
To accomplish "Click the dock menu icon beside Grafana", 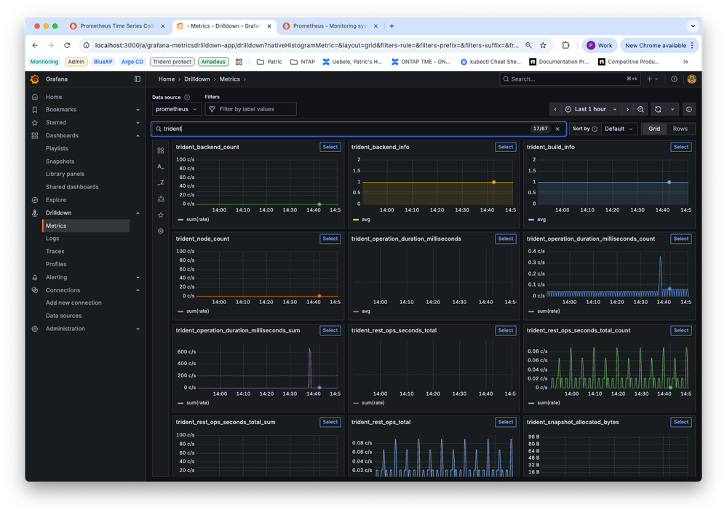I will (x=138, y=79).
